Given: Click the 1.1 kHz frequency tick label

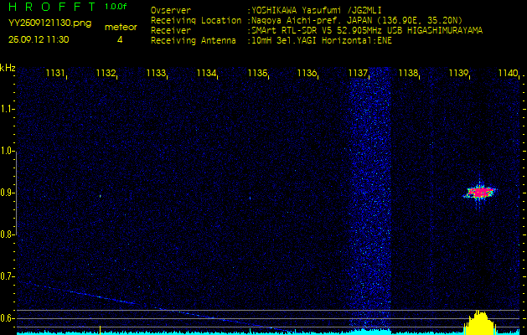Looking at the screenshot, I should click(6, 109).
